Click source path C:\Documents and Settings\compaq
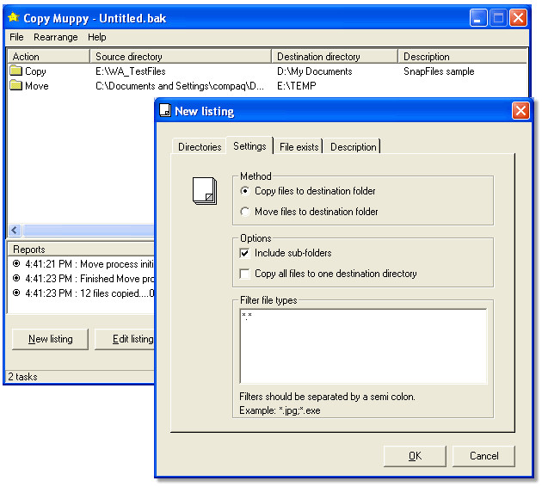 coord(180,86)
